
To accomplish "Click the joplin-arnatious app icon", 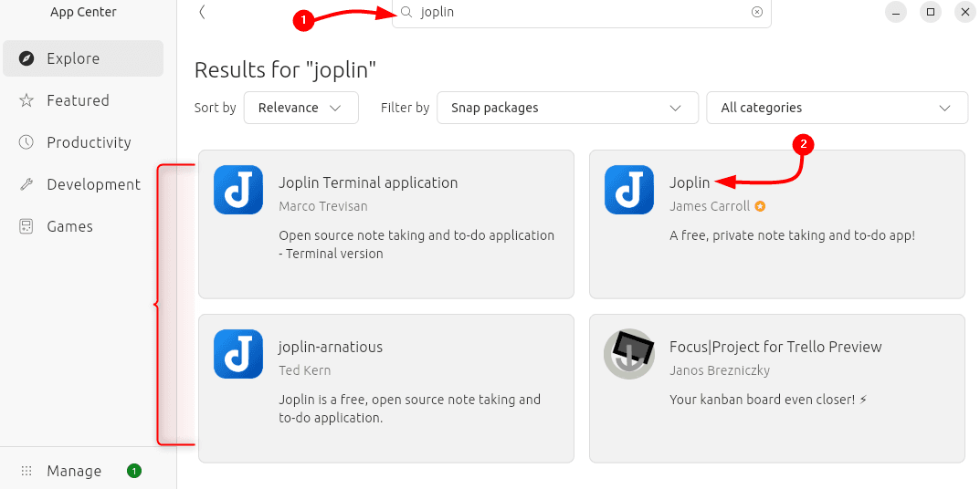I will [x=238, y=354].
